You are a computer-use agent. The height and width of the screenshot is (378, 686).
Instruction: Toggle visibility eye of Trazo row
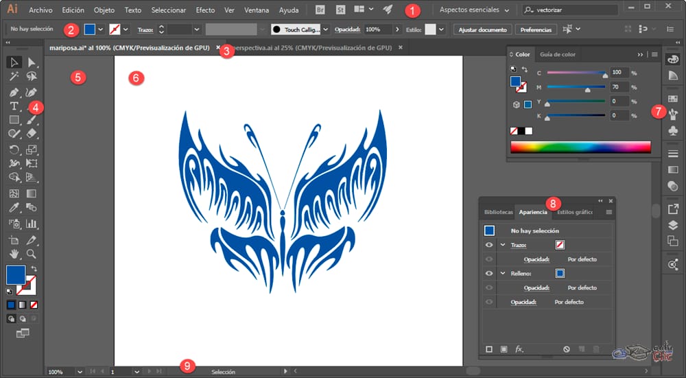tap(488, 245)
